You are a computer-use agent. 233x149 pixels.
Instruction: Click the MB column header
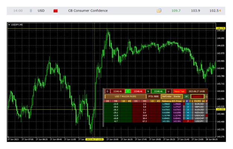(116, 101)
